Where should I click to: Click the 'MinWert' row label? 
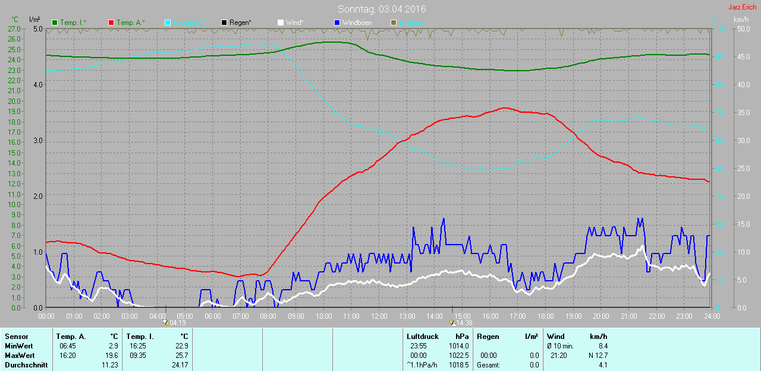tap(18, 345)
